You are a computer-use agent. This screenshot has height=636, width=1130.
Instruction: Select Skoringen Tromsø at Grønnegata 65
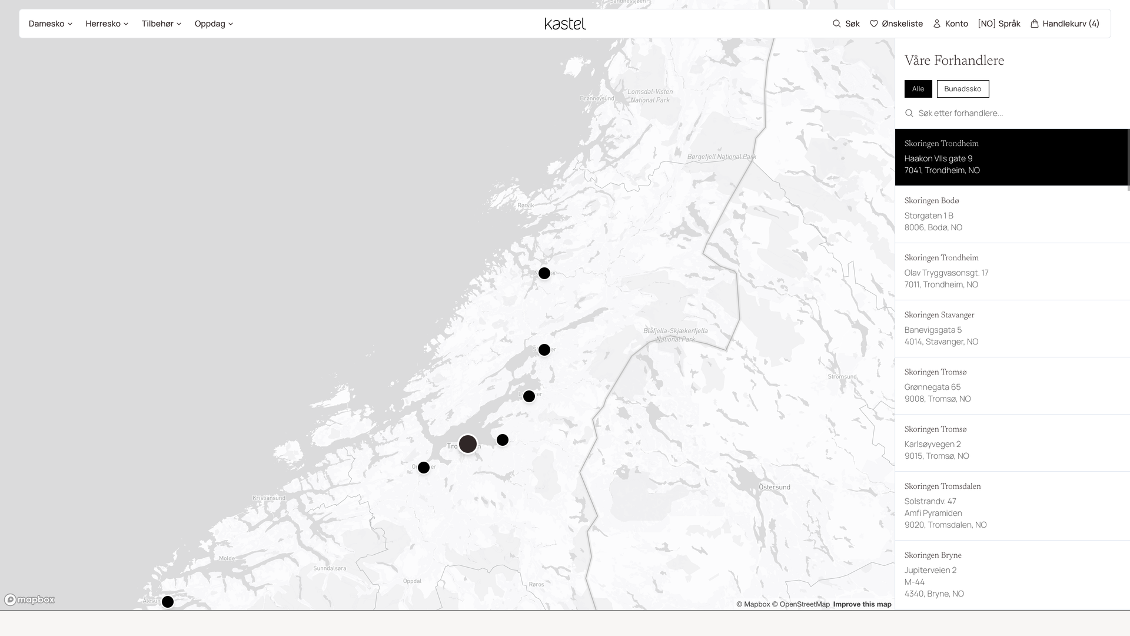coord(1012,386)
